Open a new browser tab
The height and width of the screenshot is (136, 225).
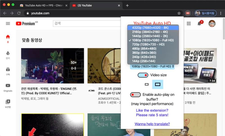point(127,5)
